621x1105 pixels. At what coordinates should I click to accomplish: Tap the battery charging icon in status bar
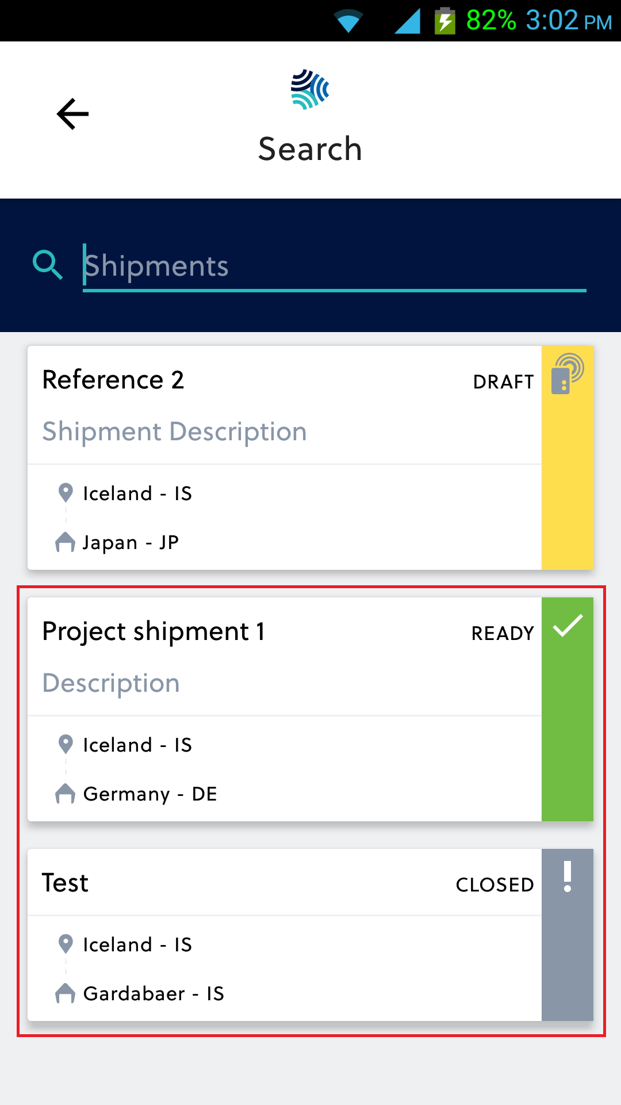[x=444, y=21]
